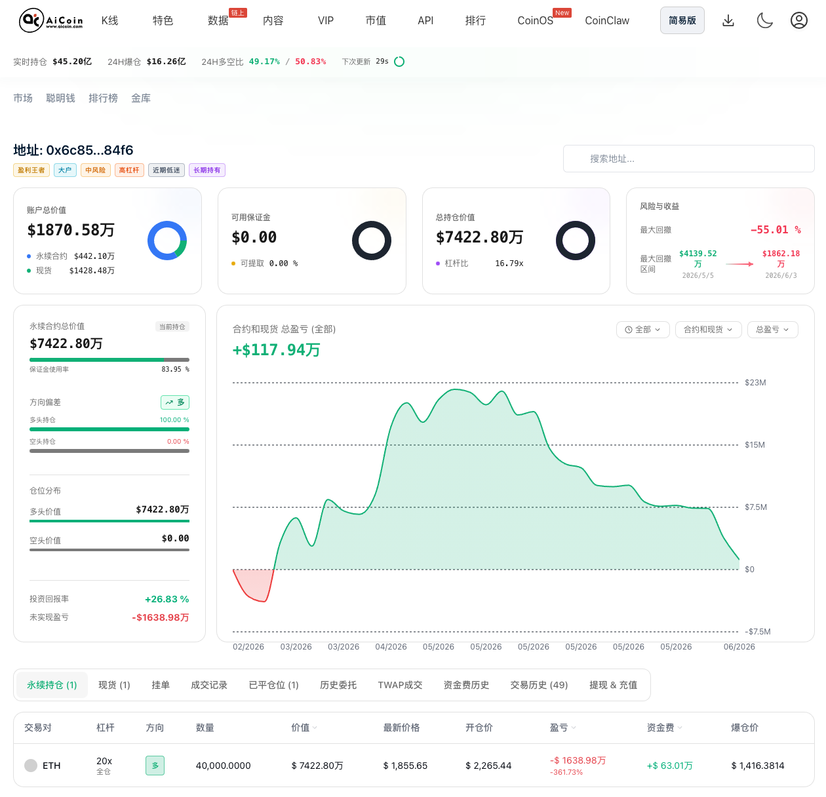Open the CoinOS menu item
This screenshot has width=826, height=797.
point(535,21)
